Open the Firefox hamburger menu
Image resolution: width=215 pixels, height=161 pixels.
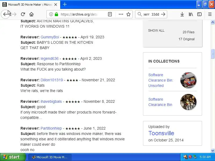pyautogui.click(x=210, y=14)
